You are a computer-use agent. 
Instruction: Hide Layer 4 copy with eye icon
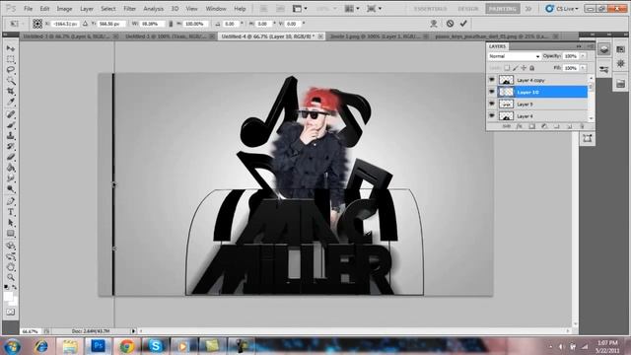click(492, 80)
